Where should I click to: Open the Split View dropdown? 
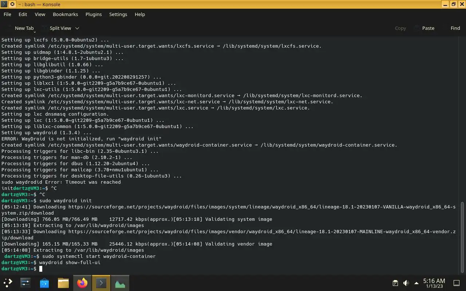pos(60,28)
